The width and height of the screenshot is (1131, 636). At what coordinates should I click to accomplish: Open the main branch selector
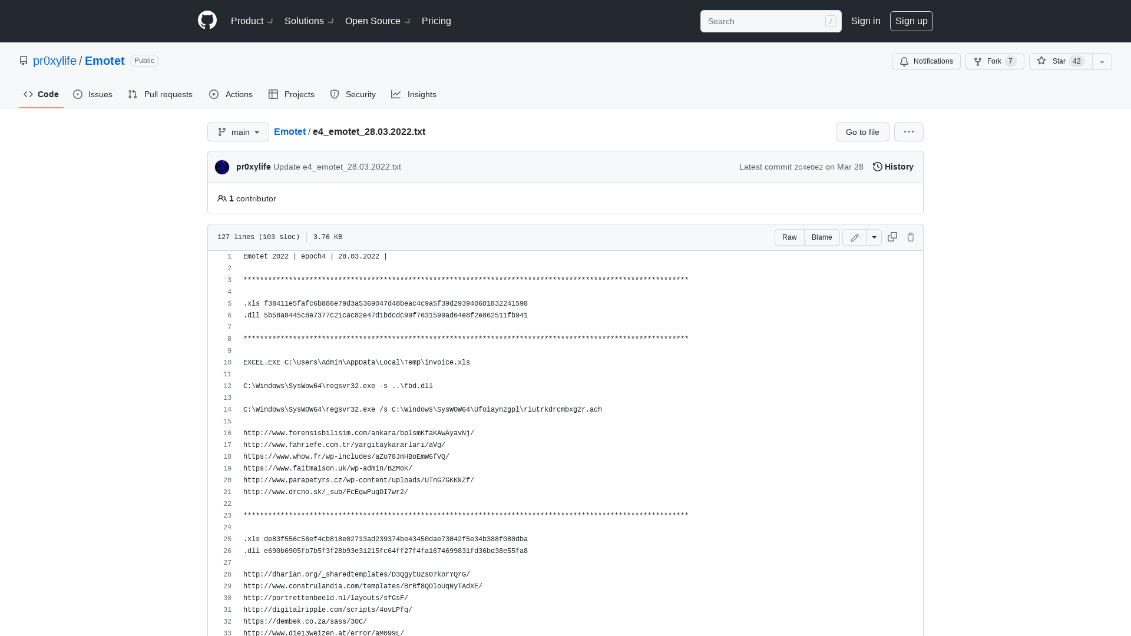click(x=238, y=132)
